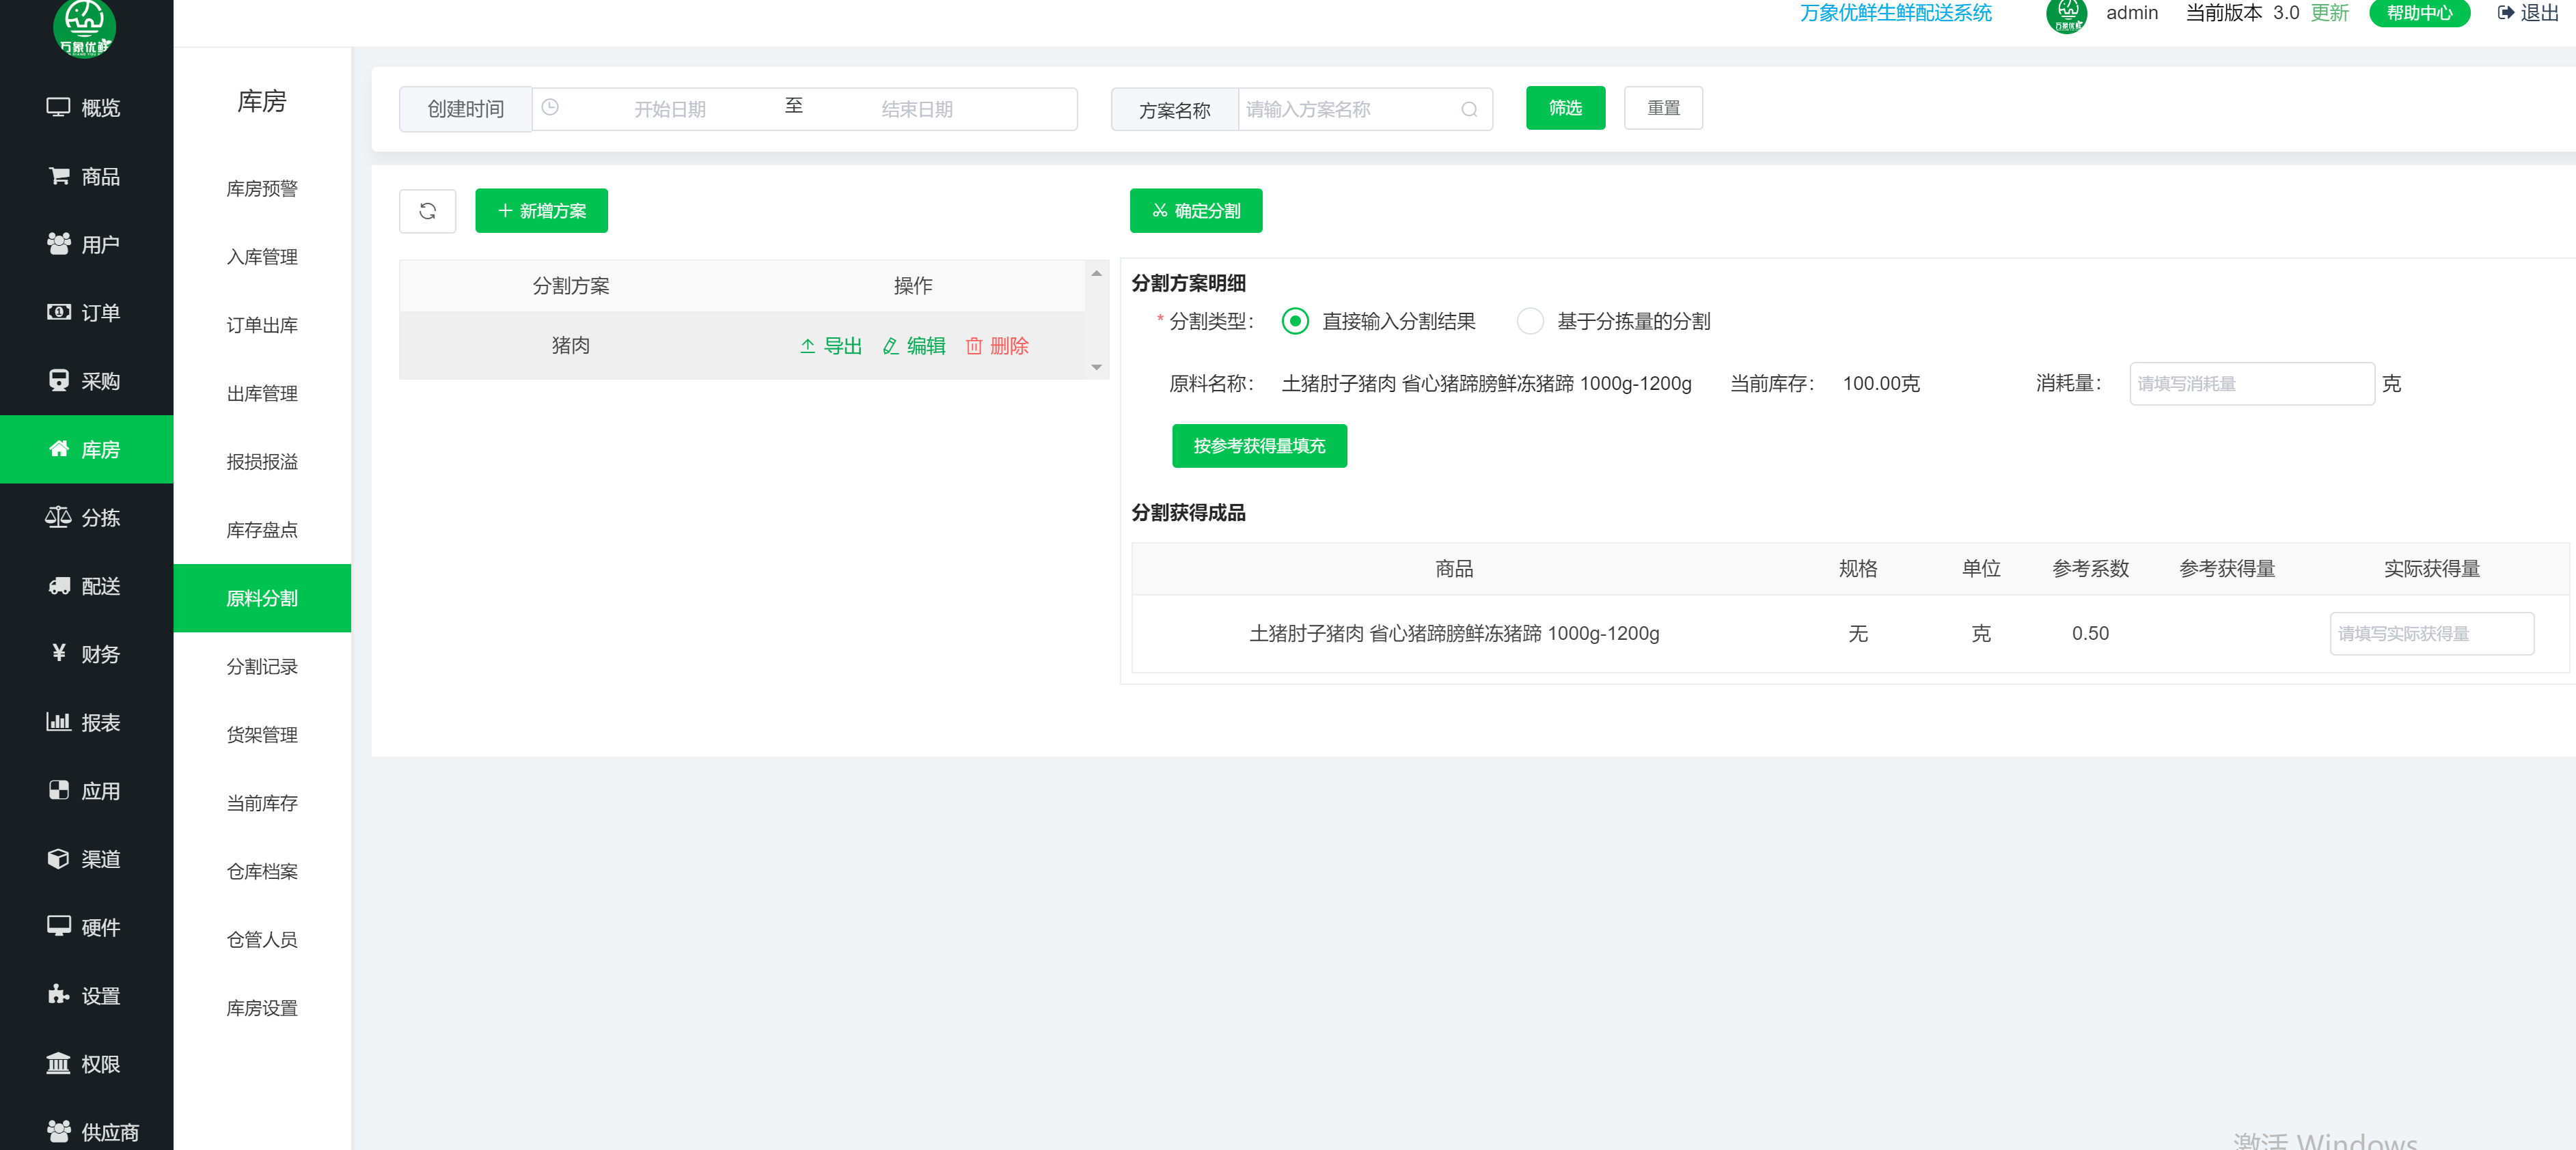Click the refresh icon button
The image size is (2576, 1150).
click(x=427, y=211)
